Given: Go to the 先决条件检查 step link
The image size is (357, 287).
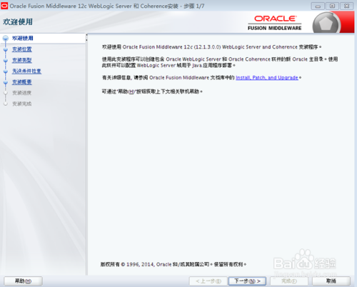Looking at the screenshot, I should coord(26,71).
